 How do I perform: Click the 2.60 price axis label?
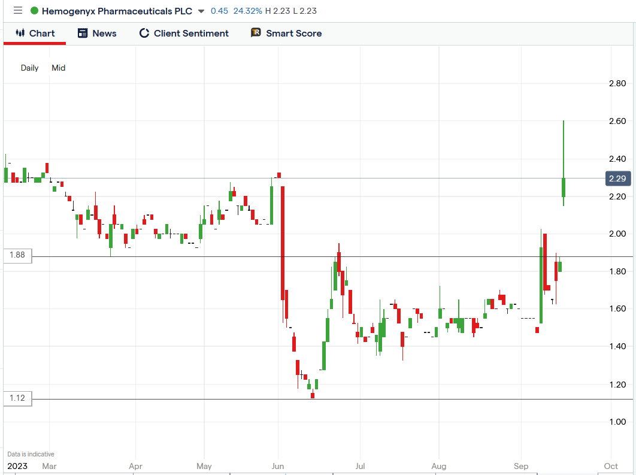pyautogui.click(x=617, y=121)
